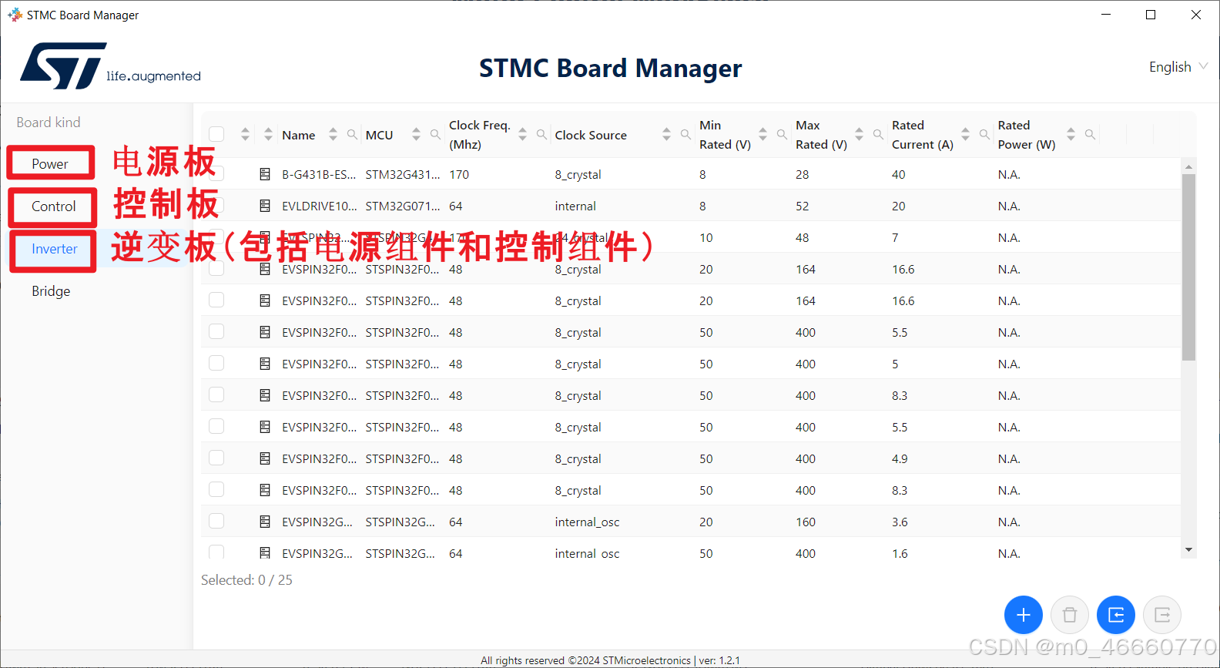Open the Clock Freq. column search filter
1220x668 pixels.
click(x=541, y=134)
